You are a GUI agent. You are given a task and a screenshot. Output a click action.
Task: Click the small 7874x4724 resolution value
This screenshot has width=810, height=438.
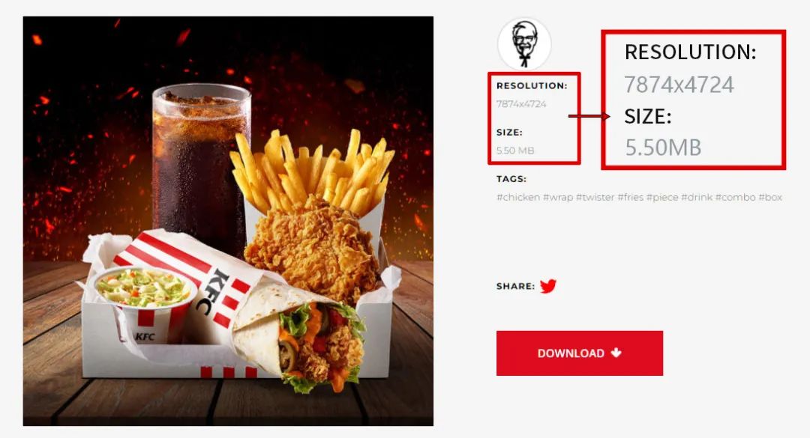tap(521, 103)
